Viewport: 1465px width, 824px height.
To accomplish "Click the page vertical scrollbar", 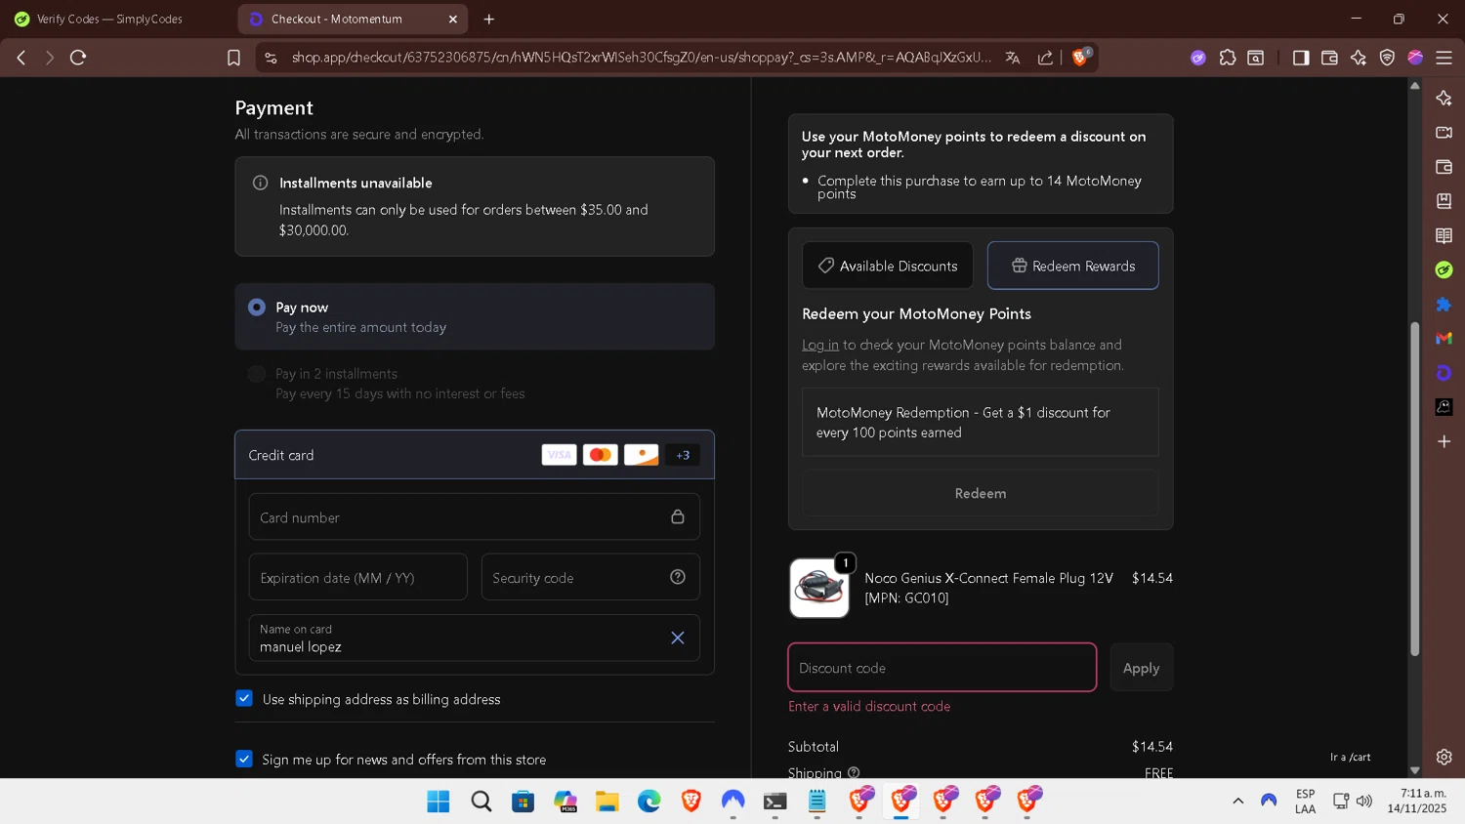I will [x=1414, y=488].
